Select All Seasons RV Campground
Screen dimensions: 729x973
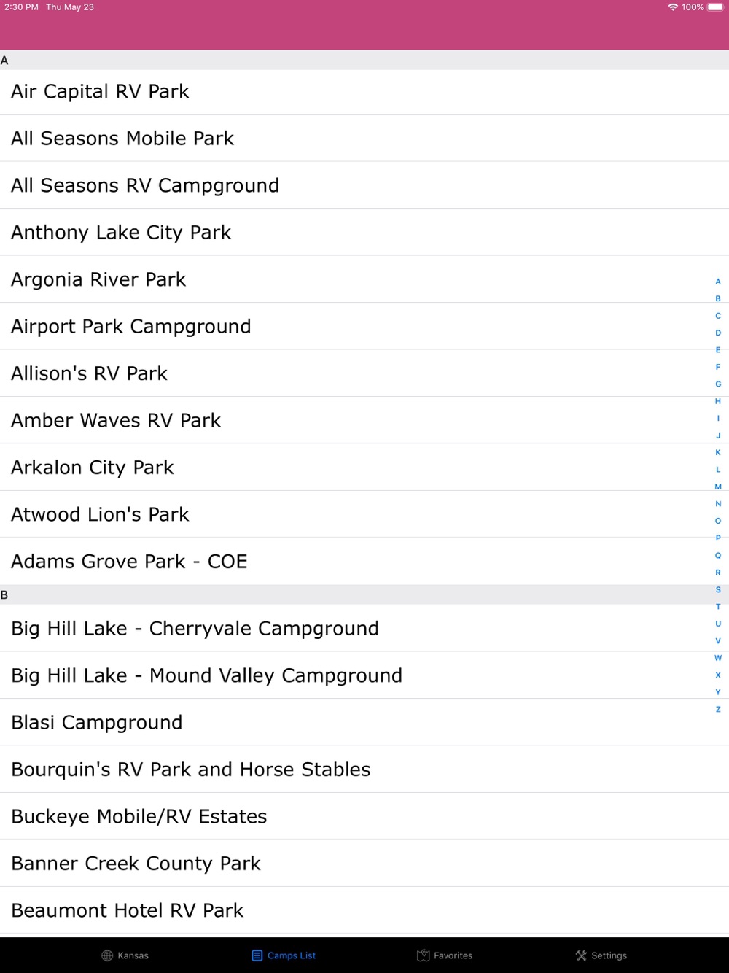(364, 185)
